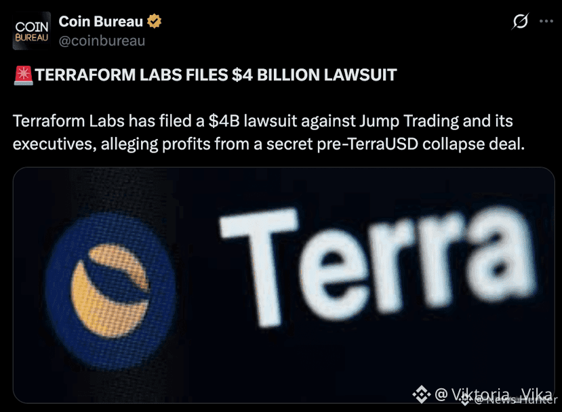Open the three-dot more options menu
Image resolution: width=562 pixels, height=412 pixels.
546,21
